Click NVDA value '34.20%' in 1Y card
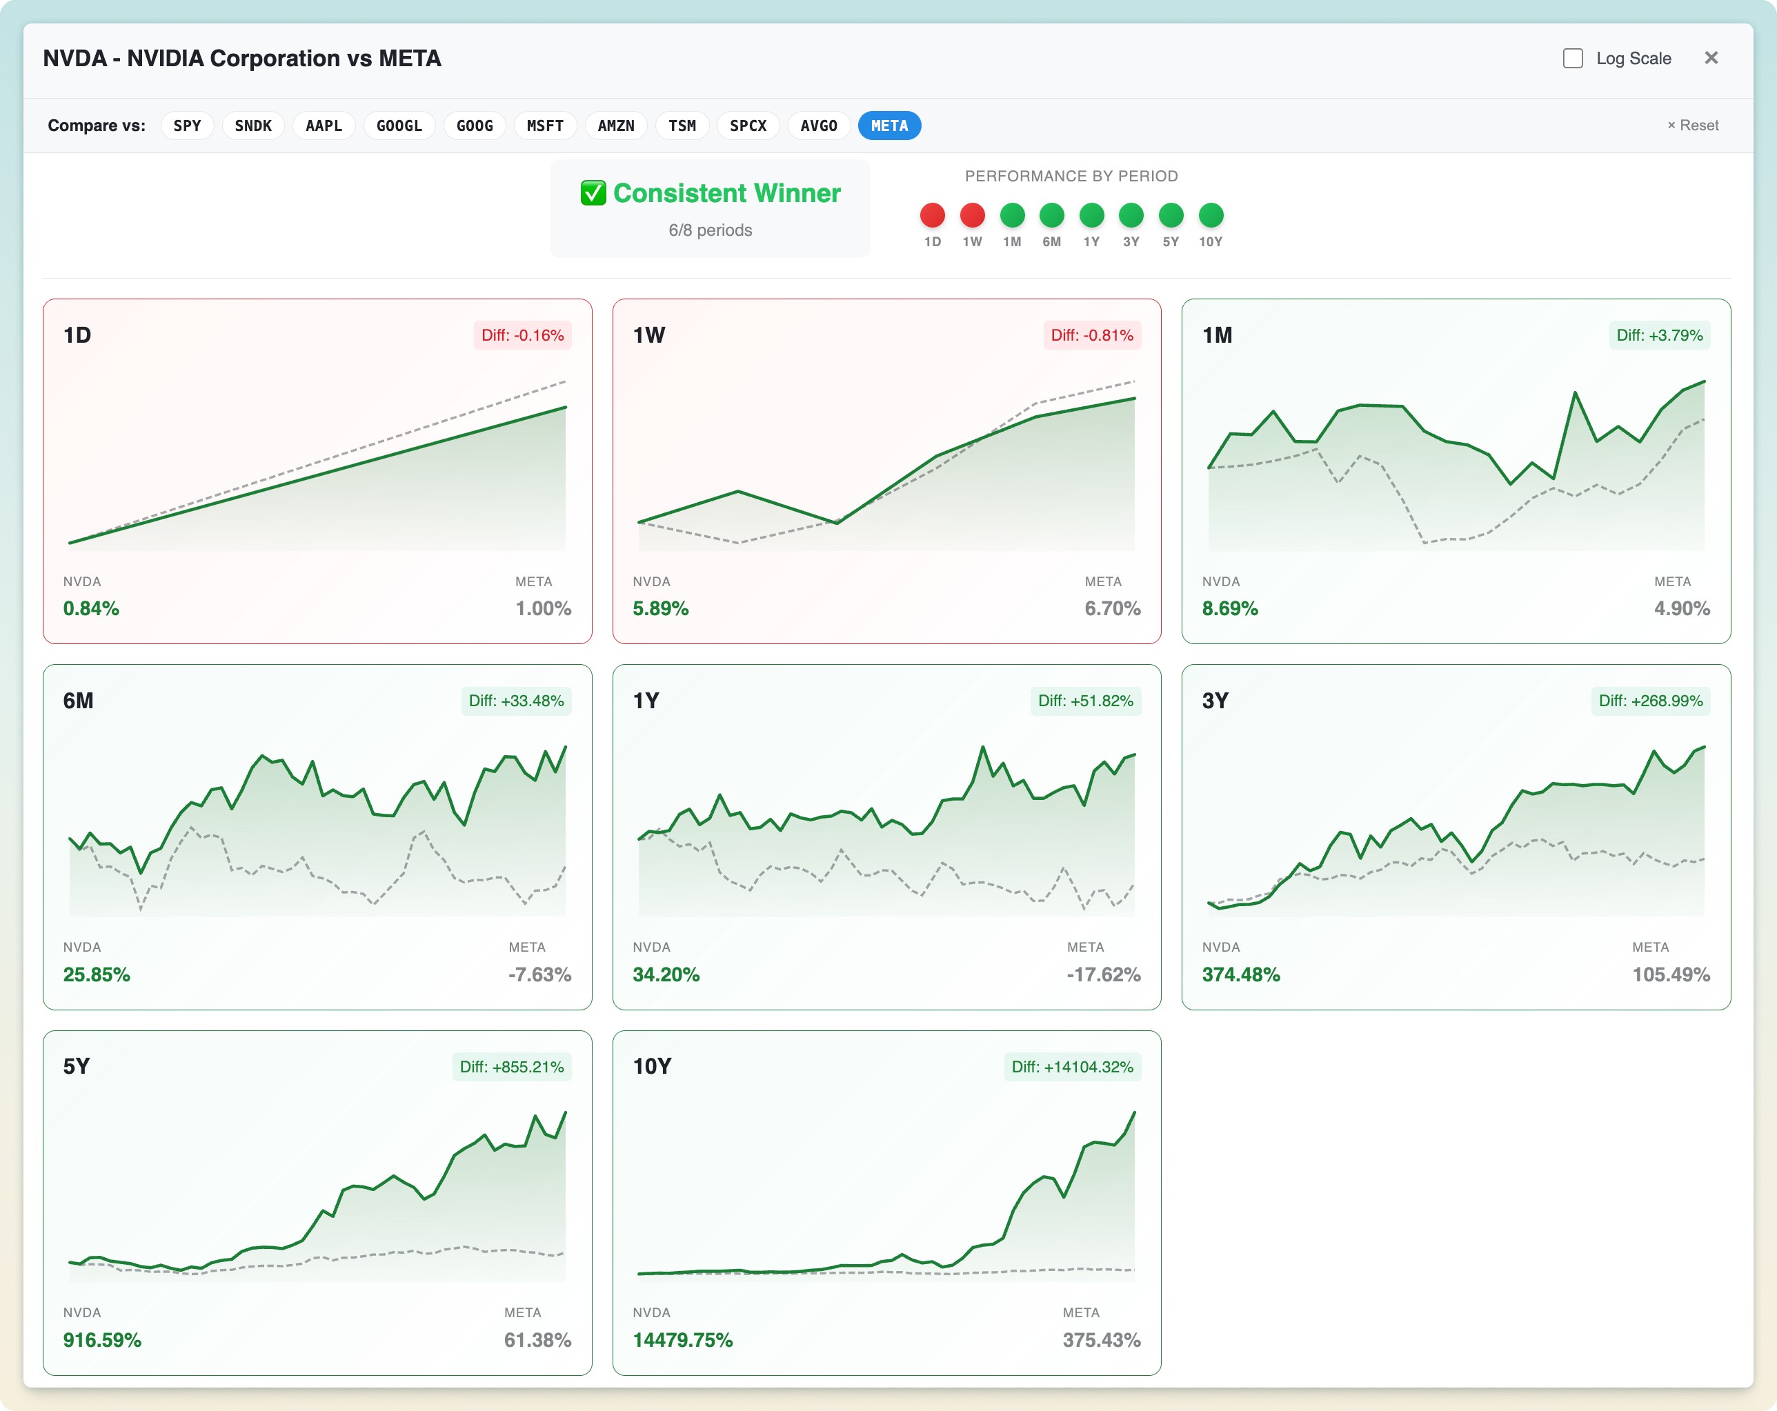This screenshot has width=1777, height=1411. (x=666, y=974)
